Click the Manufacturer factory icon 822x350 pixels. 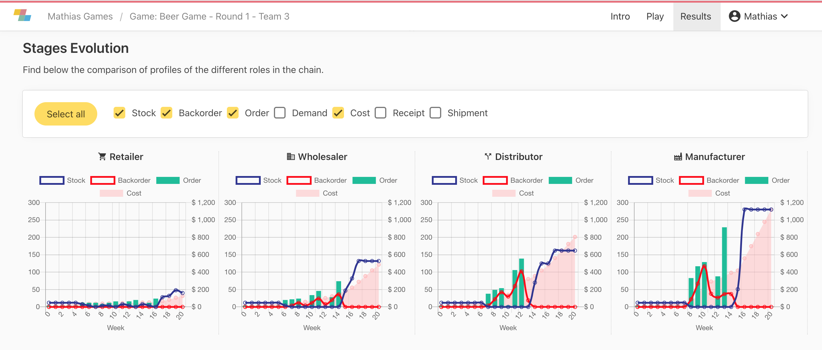click(x=678, y=157)
